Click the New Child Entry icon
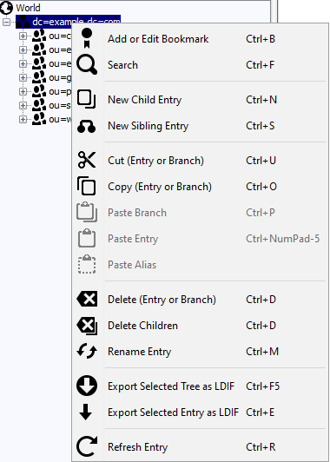Screen dimensions: 330x462 point(87,100)
